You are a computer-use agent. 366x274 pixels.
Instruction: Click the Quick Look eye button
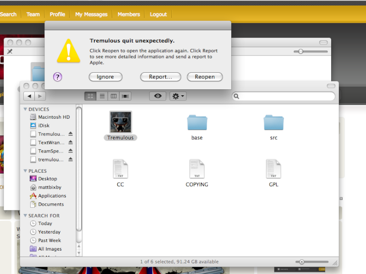(158, 96)
